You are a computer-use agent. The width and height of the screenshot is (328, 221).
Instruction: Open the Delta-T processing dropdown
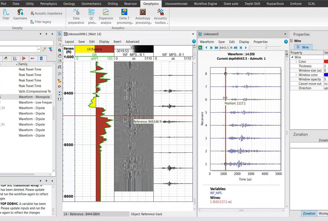pos(124,16)
